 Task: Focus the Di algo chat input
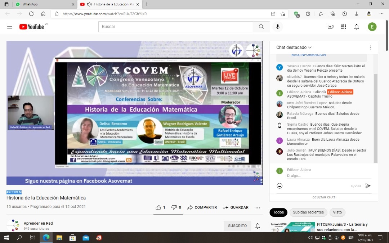coord(329,176)
